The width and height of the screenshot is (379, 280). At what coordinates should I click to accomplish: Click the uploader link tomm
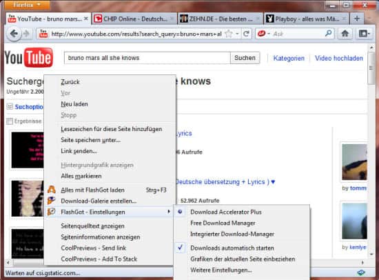[358, 188]
